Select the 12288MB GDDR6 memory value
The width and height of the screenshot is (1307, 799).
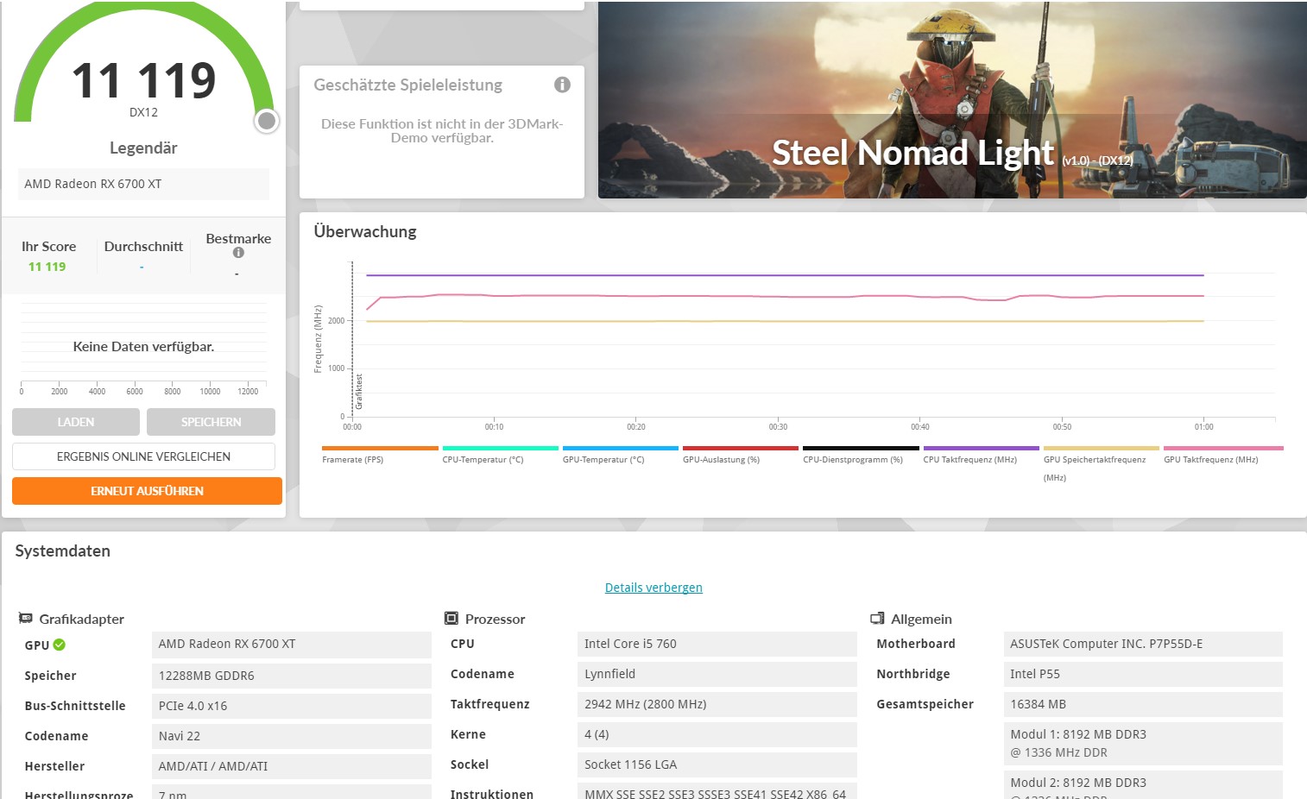tap(292, 676)
